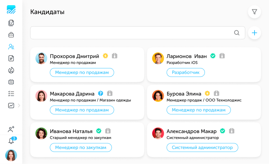Screen dimensions: 269x164
Task: Open the flame sidebar icon
Action: pyautogui.click(x=11, y=70)
